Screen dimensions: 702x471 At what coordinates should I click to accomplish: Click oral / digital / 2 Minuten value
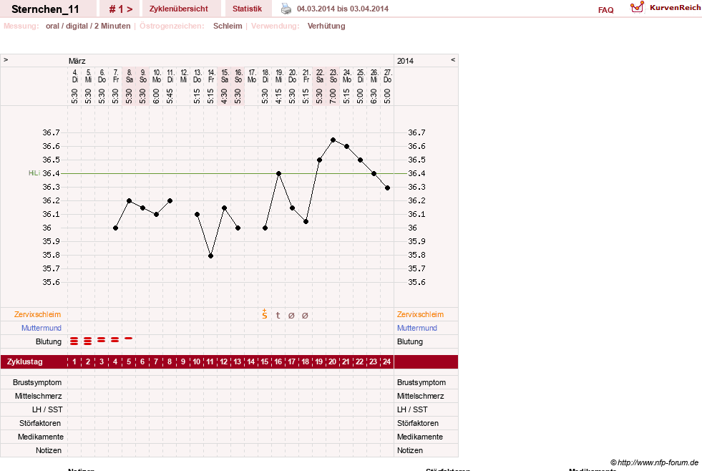click(88, 26)
